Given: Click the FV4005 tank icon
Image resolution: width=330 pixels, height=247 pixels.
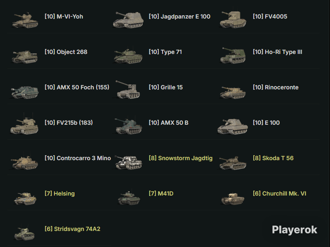Looking at the screenshot, I should tap(233, 19).
